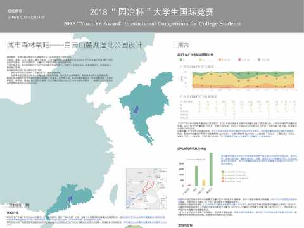Click the yellow swatch in air quality legend
The width and height of the screenshot is (304, 228).
coord(201,60)
